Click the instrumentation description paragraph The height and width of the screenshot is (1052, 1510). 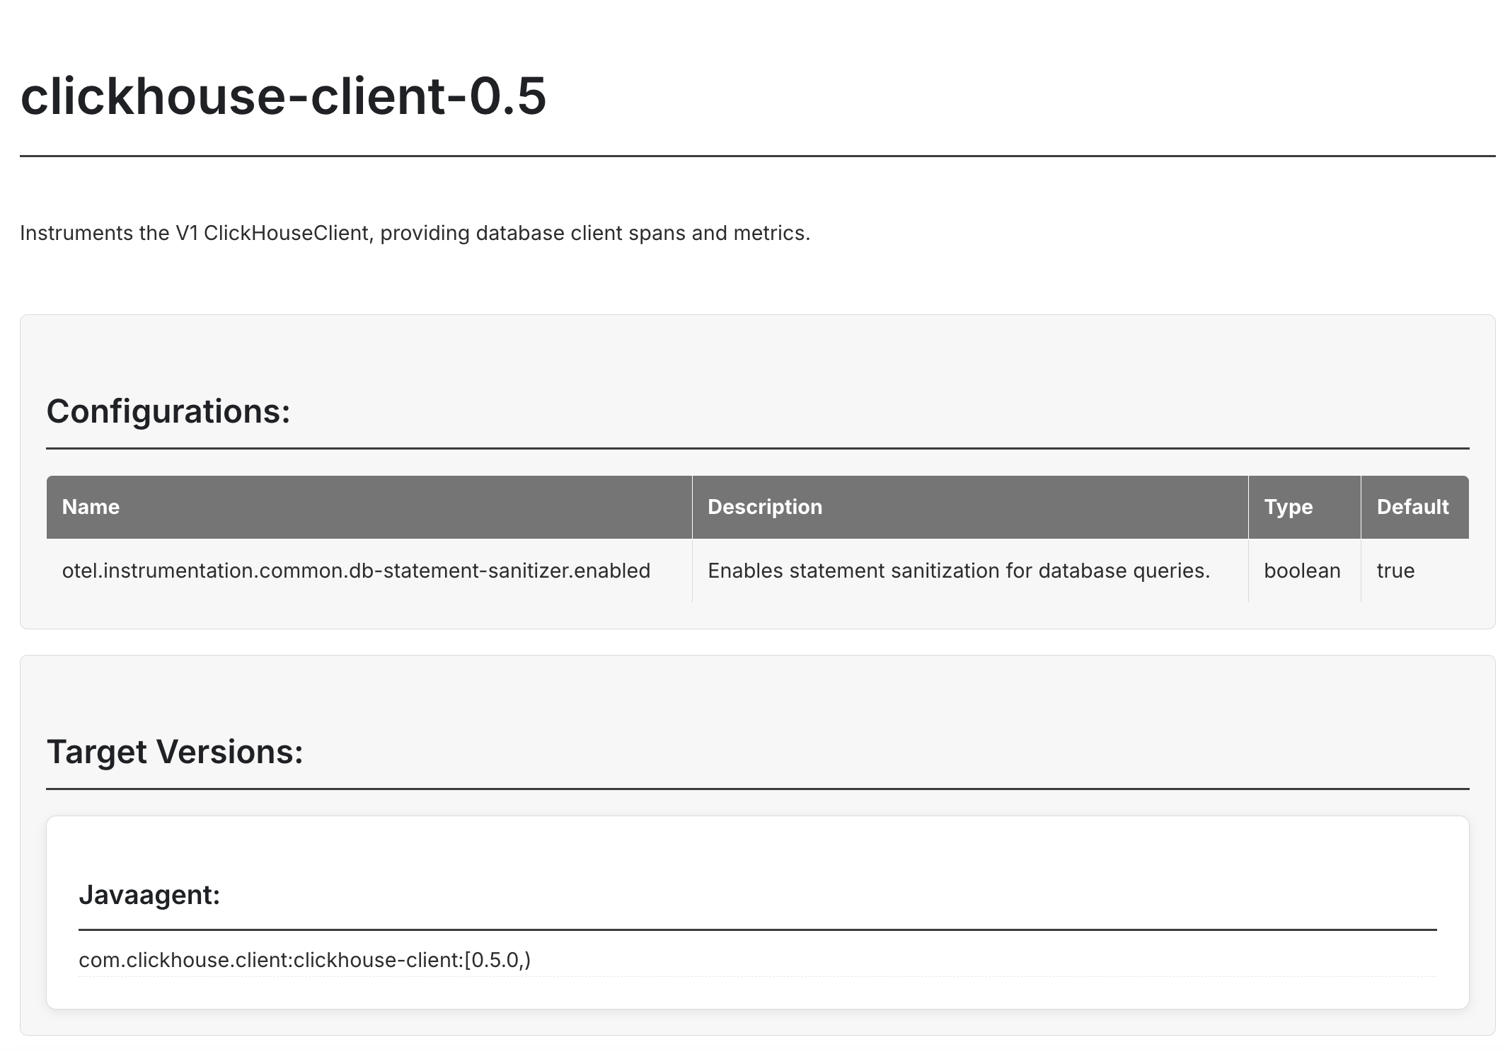[x=415, y=233]
